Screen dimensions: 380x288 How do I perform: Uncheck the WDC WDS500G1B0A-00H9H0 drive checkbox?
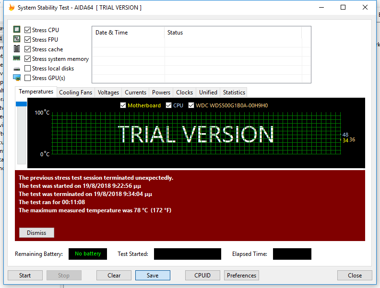[191, 105]
